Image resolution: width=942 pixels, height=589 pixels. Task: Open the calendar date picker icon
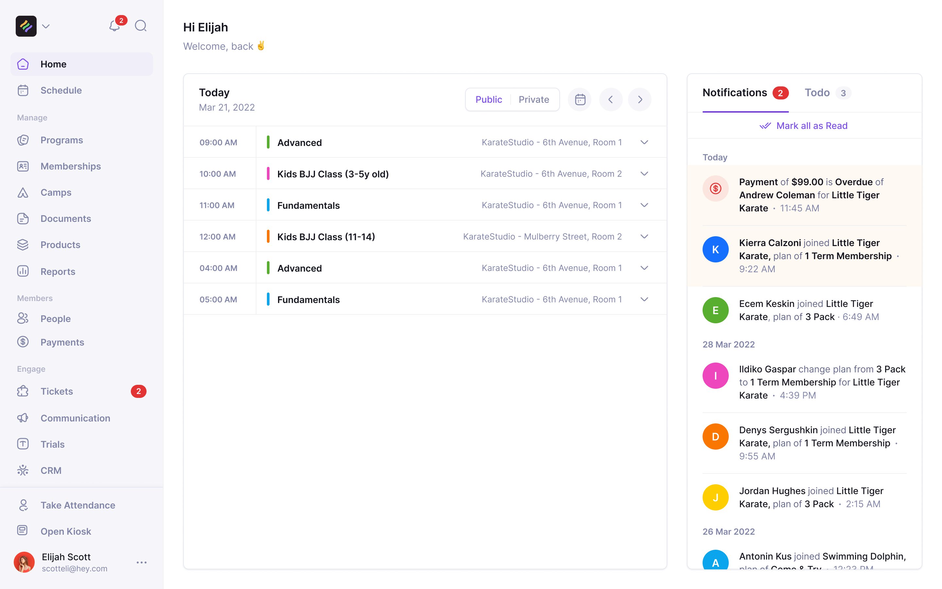[580, 99]
